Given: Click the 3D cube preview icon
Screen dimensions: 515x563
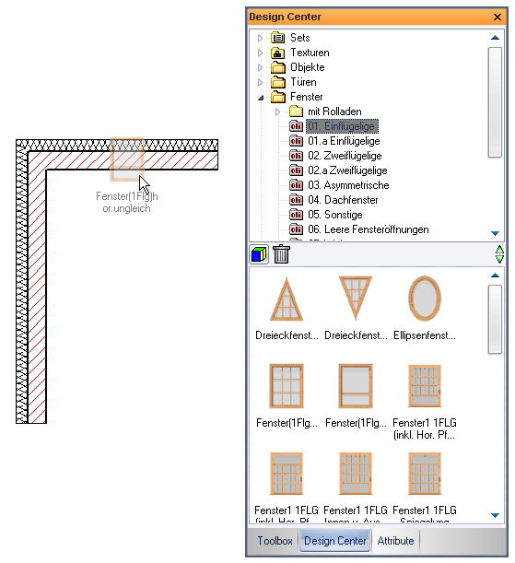Looking at the screenshot, I should click(259, 254).
